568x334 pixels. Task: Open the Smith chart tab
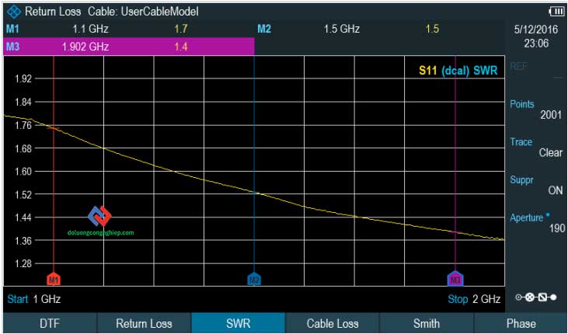coord(427,323)
